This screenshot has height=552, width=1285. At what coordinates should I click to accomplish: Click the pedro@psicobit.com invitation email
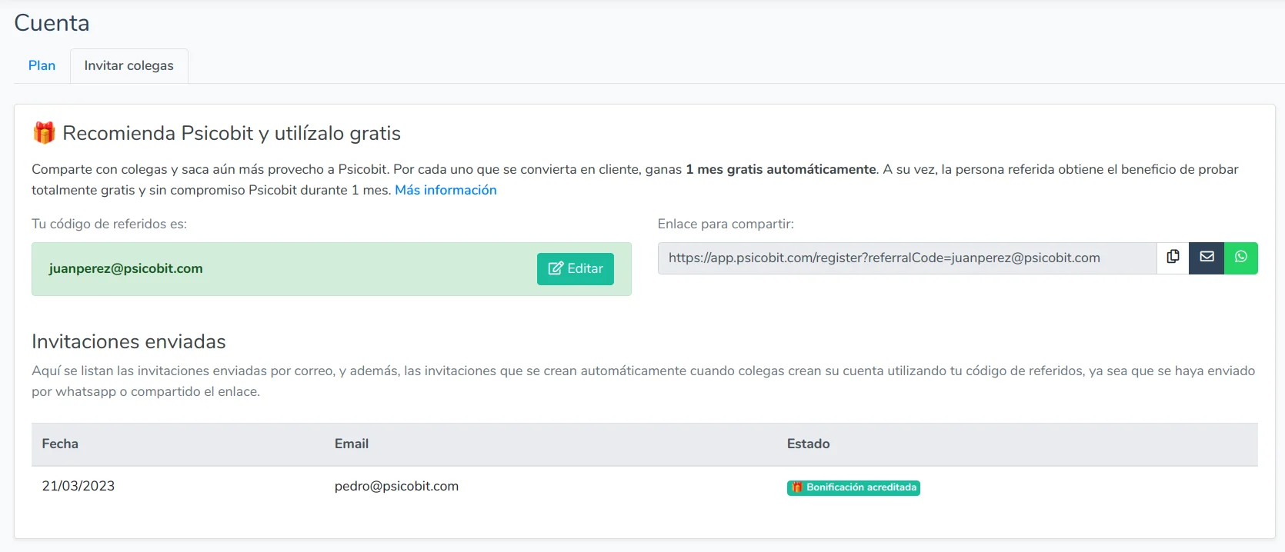[x=396, y=486]
